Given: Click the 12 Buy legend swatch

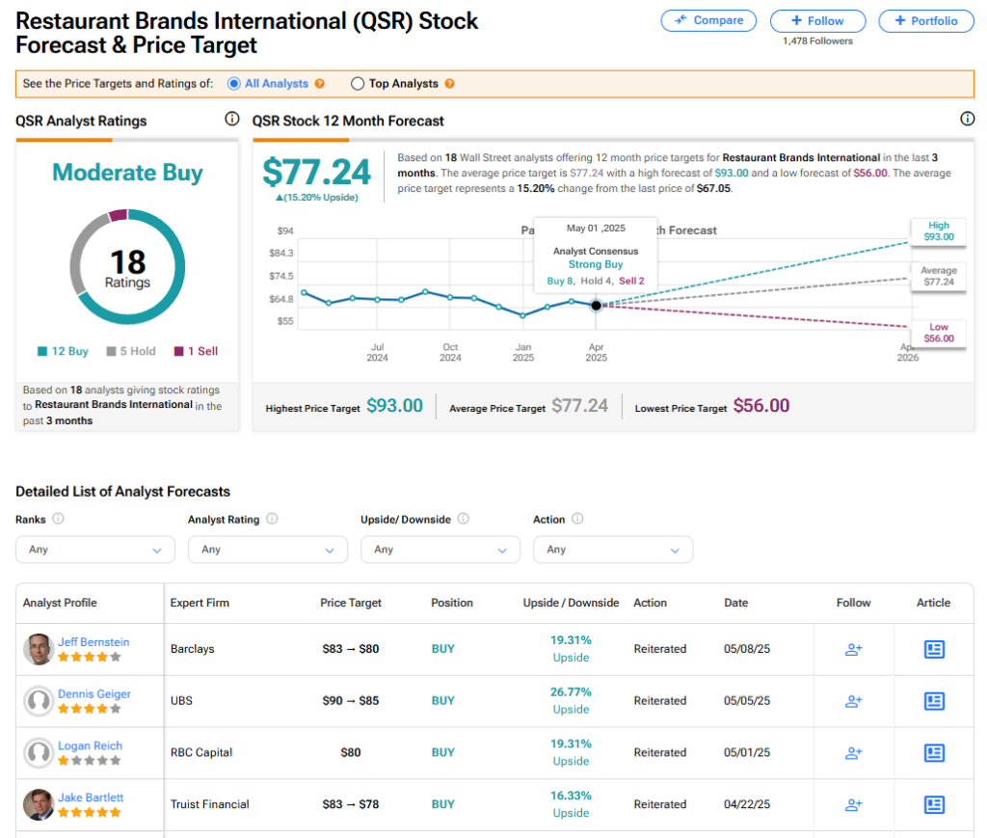Looking at the screenshot, I should pyautogui.click(x=42, y=351).
